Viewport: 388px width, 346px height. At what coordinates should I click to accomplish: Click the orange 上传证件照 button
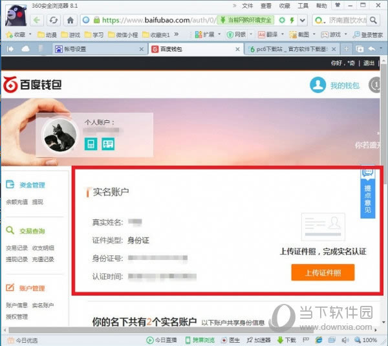click(323, 272)
